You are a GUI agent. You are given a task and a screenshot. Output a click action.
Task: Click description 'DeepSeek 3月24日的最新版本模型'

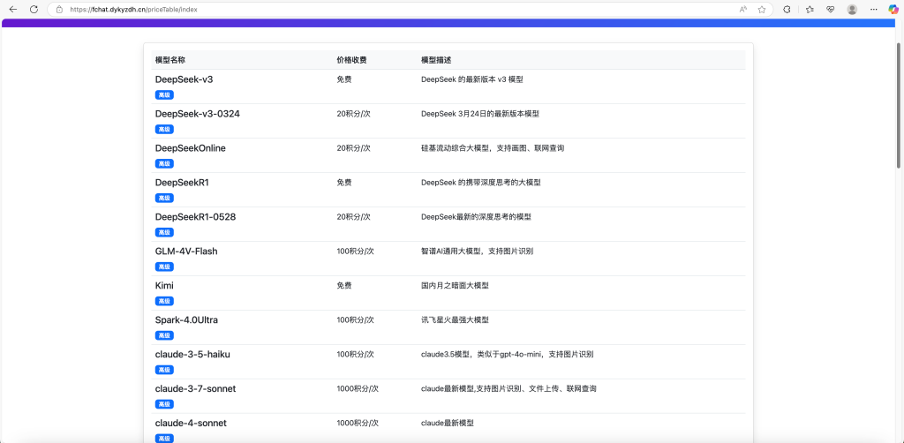(x=480, y=114)
